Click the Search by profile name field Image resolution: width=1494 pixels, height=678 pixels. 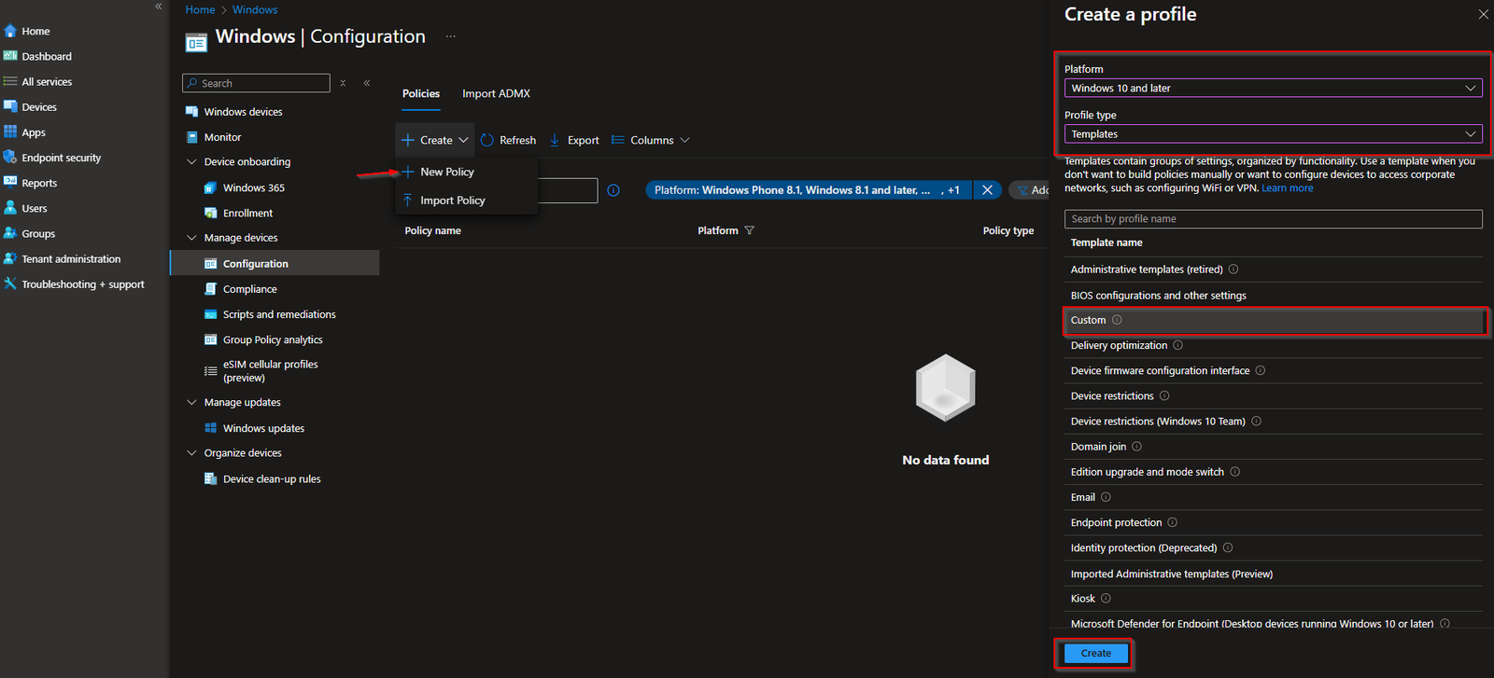pyautogui.click(x=1273, y=219)
